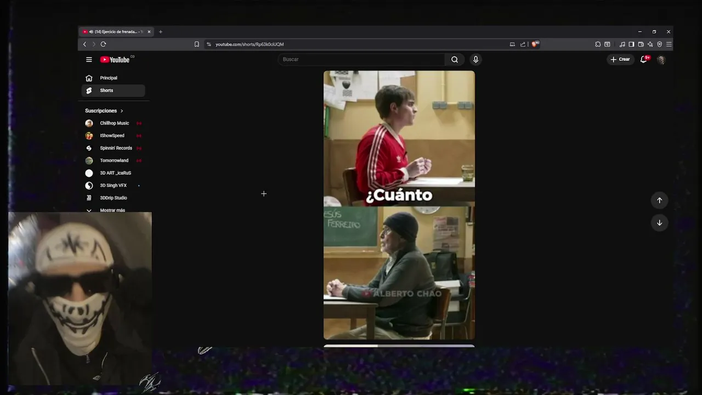
Task: Click the Crear button
Action: pos(620,59)
